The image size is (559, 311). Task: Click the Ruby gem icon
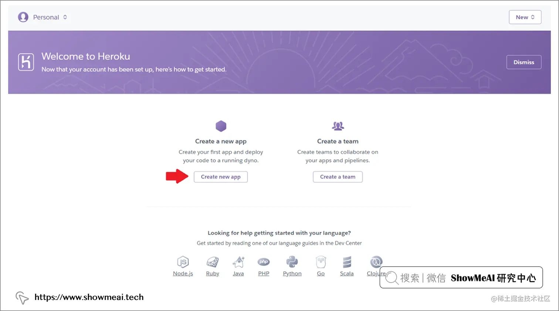coord(213,262)
